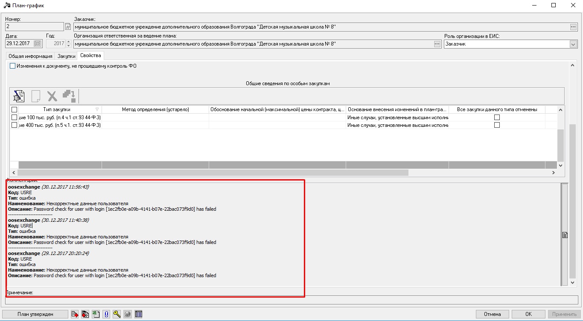Click filter arrow in 'Тип закупки' column header
Image resolution: width=583 pixels, height=321 pixels.
click(x=97, y=109)
